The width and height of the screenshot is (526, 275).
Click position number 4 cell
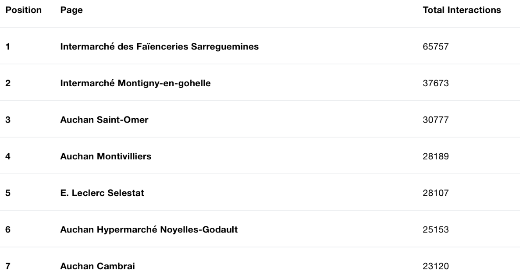click(7, 156)
